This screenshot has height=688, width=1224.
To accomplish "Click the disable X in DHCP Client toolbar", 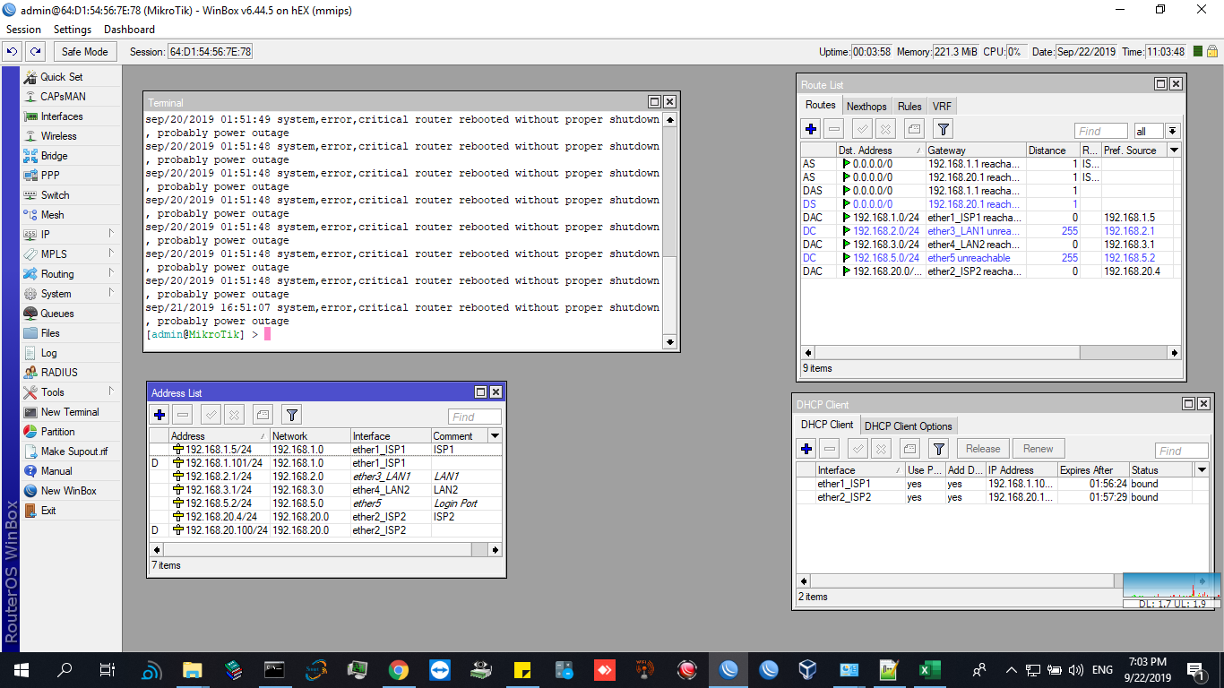I will 881,449.
